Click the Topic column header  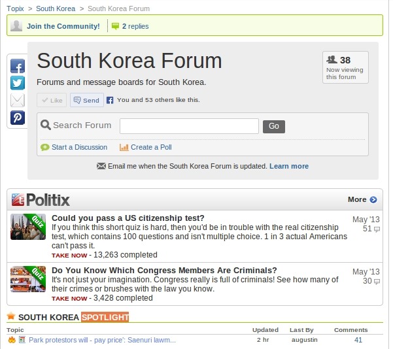point(15,330)
